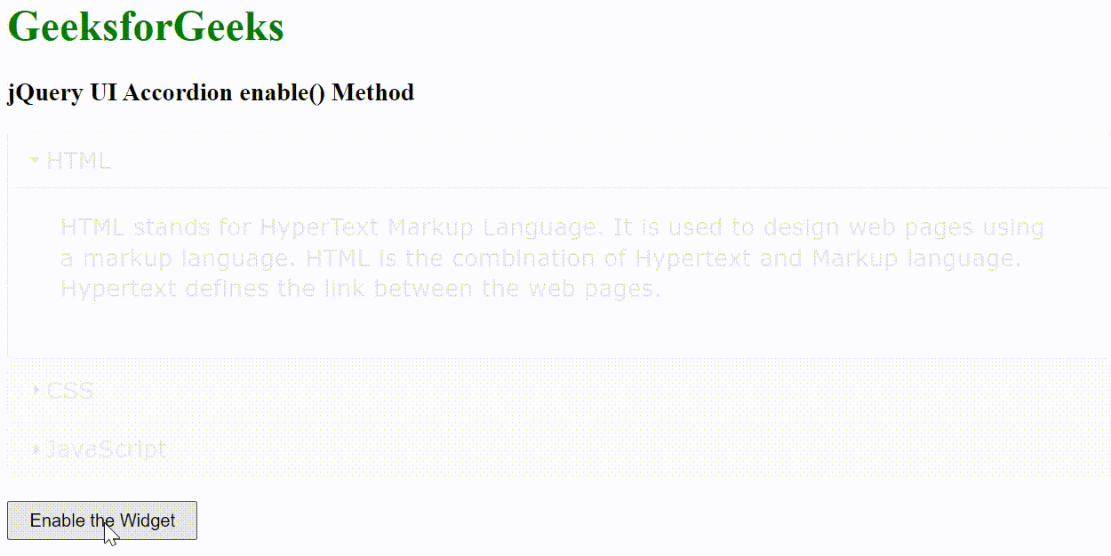This screenshot has width=1111, height=556.
Task: Enable the accordion via the bottom button
Action: [101, 520]
